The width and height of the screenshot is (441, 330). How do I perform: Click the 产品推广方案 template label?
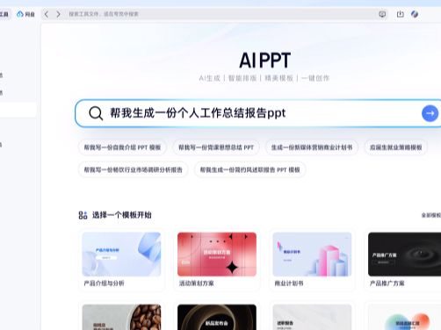click(387, 283)
